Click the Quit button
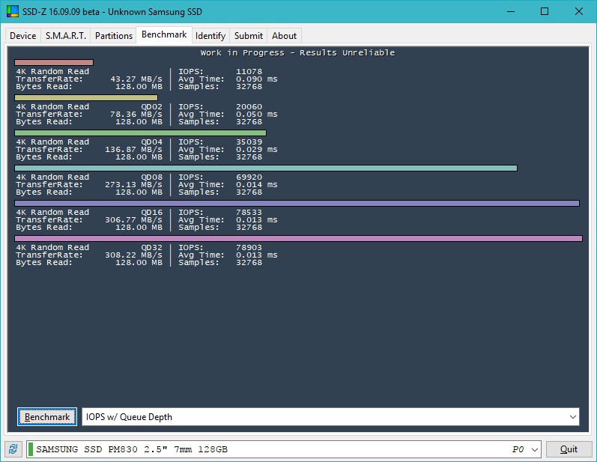This screenshot has width=597, height=462. coord(569,449)
